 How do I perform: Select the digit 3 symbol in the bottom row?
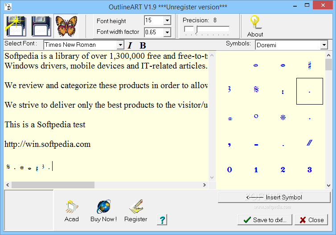[x=309, y=170]
